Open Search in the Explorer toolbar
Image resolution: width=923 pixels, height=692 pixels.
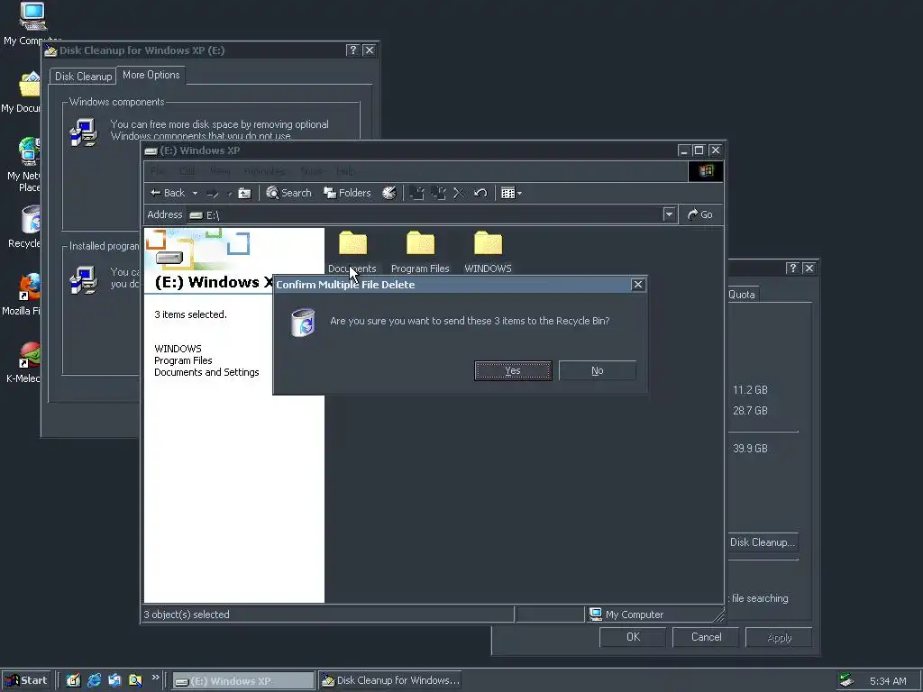pyautogui.click(x=288, y=193)
